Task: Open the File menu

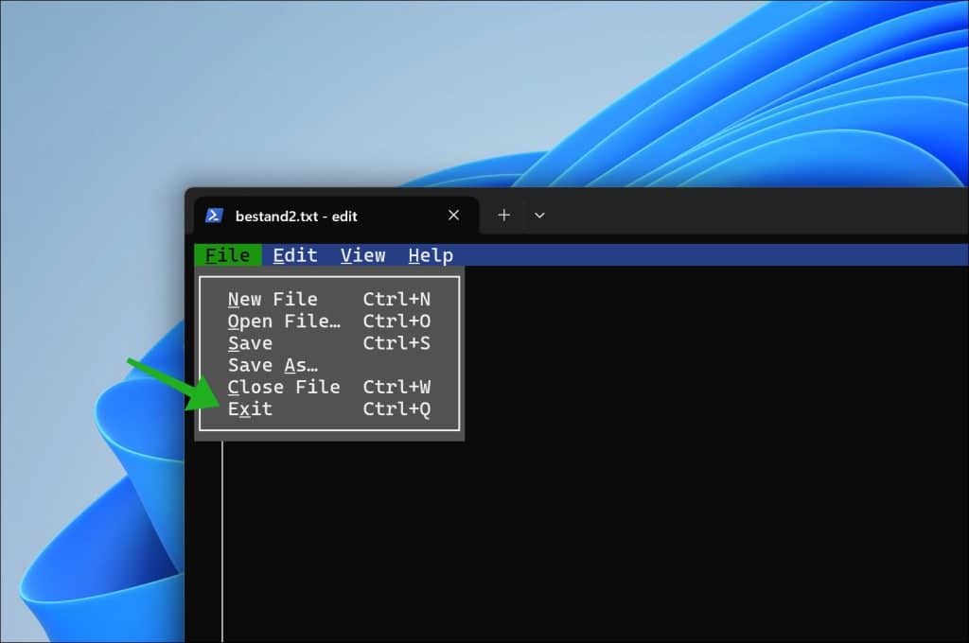Action: (227, 255)
